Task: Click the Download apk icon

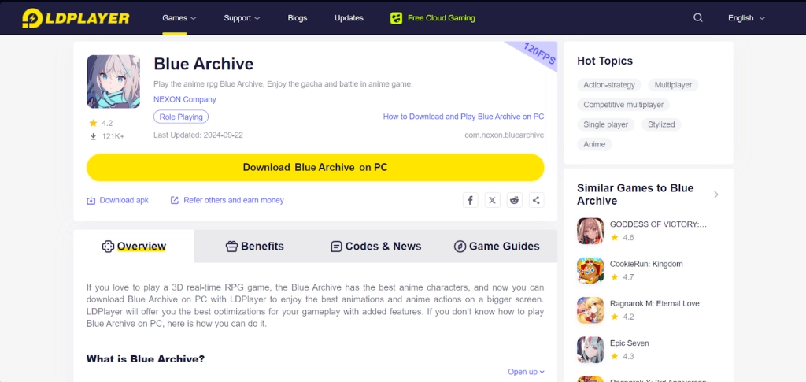Action: pos(91,201)
